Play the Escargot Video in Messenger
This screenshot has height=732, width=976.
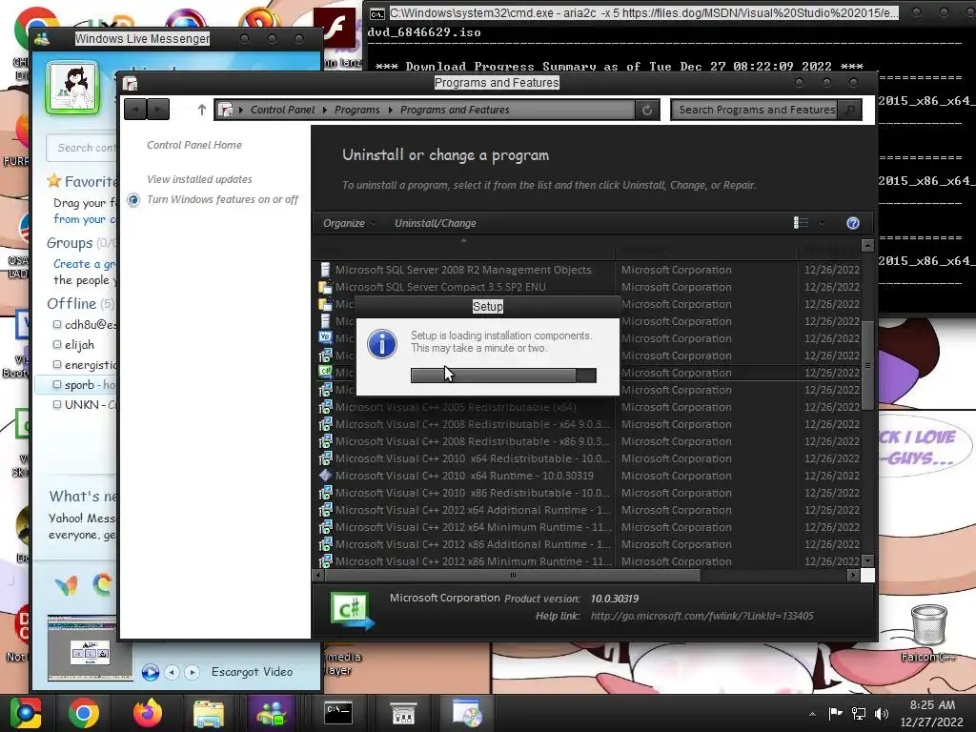tap(150, 672)
